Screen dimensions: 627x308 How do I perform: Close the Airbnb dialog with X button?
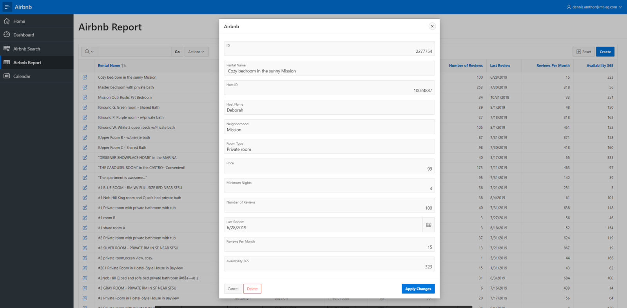point(432,26)
